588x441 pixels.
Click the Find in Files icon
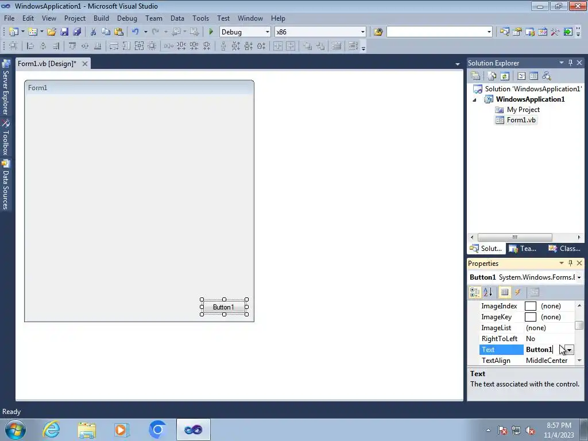(x=378, y=32)
